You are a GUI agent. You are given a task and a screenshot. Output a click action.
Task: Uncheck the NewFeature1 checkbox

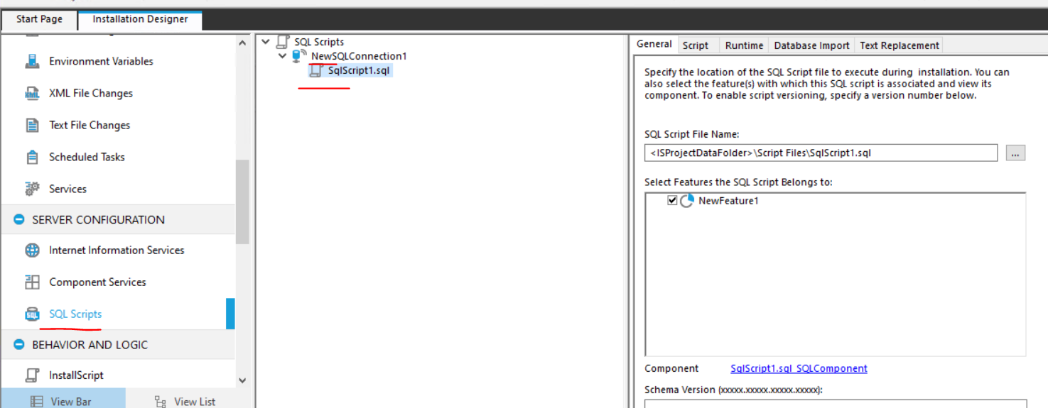(672, 201)
